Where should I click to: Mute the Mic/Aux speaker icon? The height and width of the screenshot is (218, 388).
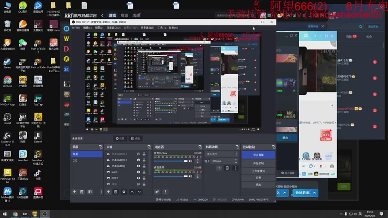pos(190,161)
